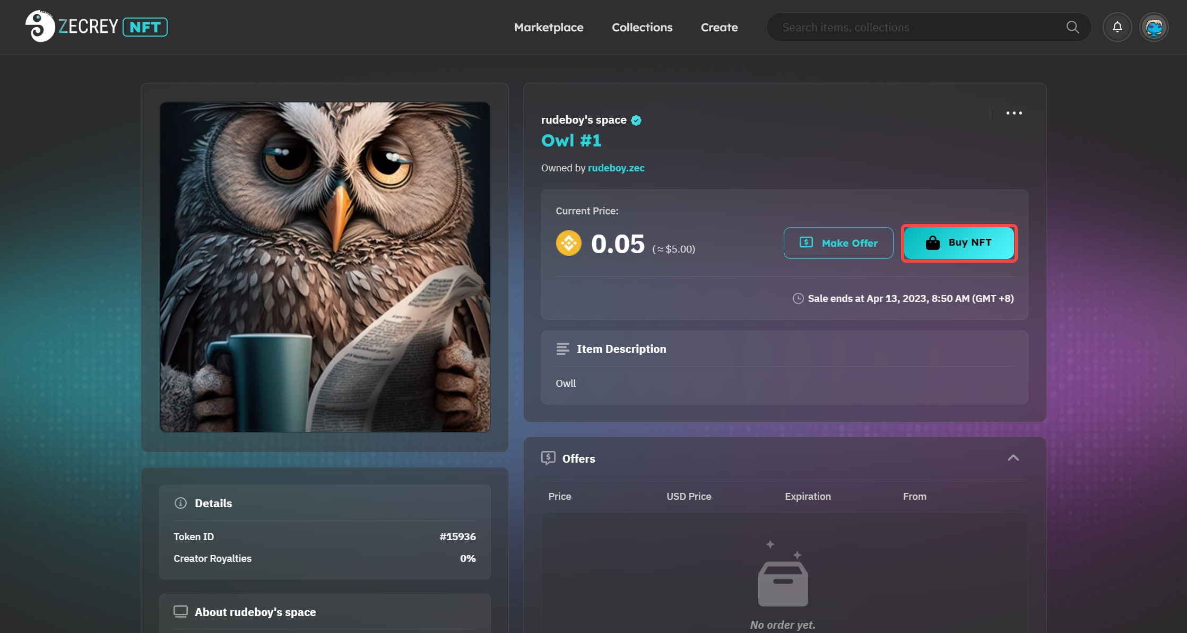The image size is (1187, 633).
Task: Go to the Marketplace menu
Action: pos(548,27)
